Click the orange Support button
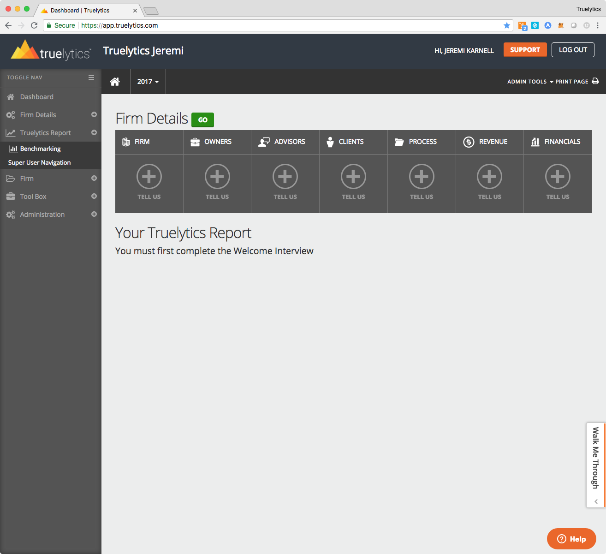This screenshot has width=606, height=554. 525,50
